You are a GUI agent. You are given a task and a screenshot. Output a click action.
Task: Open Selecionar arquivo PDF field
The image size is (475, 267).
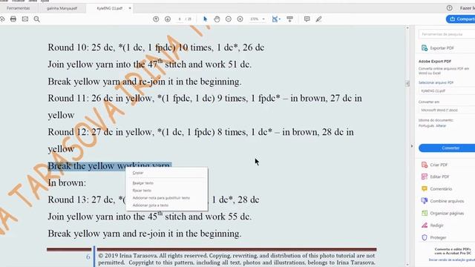coord(447,90)
